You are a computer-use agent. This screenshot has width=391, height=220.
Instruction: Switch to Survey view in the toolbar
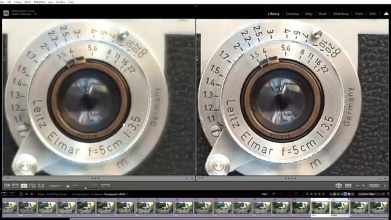click(x=32, y=186)
